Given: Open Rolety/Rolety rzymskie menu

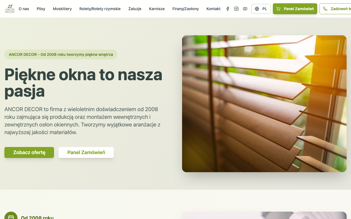Looking at the screenshot, I should click(x=100, y=9).
